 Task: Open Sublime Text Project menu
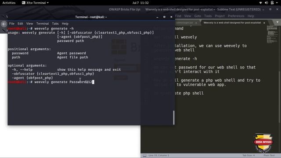pos(220,16)
